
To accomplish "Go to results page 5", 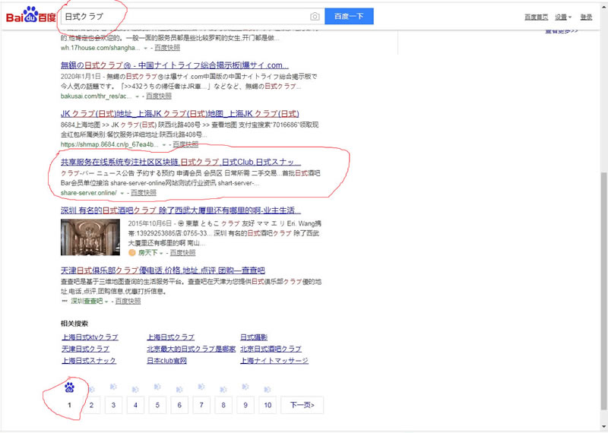I will tap(157, 405).
